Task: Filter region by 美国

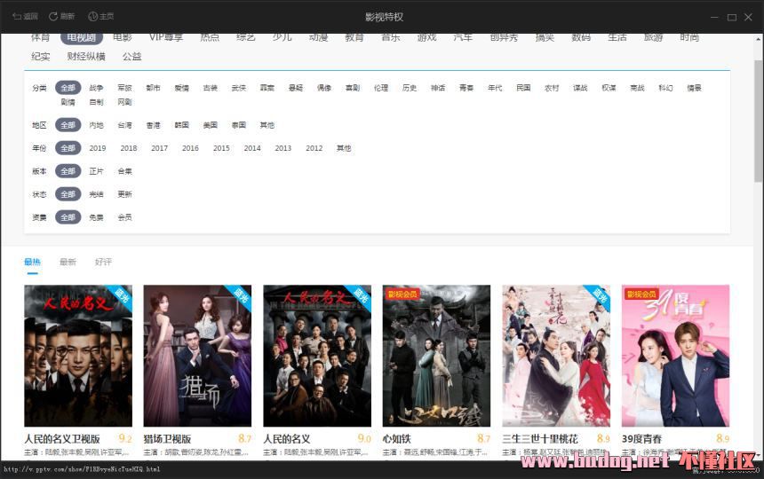Action: [210, 125]
